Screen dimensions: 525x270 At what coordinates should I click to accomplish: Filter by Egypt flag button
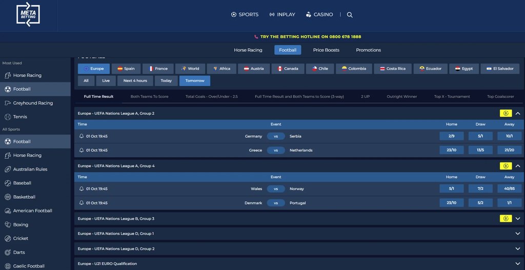tap(464, 69)
